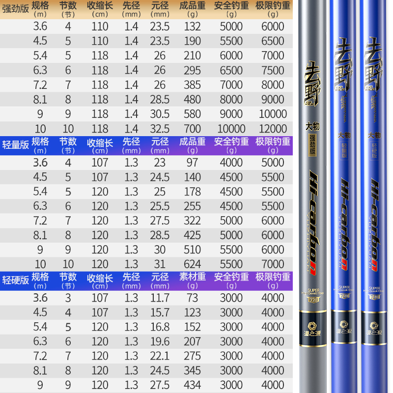The width and height of the screenshot is (393, 393).
Task: Click the butt diameter value 16.8
Action: click(160, 327)
